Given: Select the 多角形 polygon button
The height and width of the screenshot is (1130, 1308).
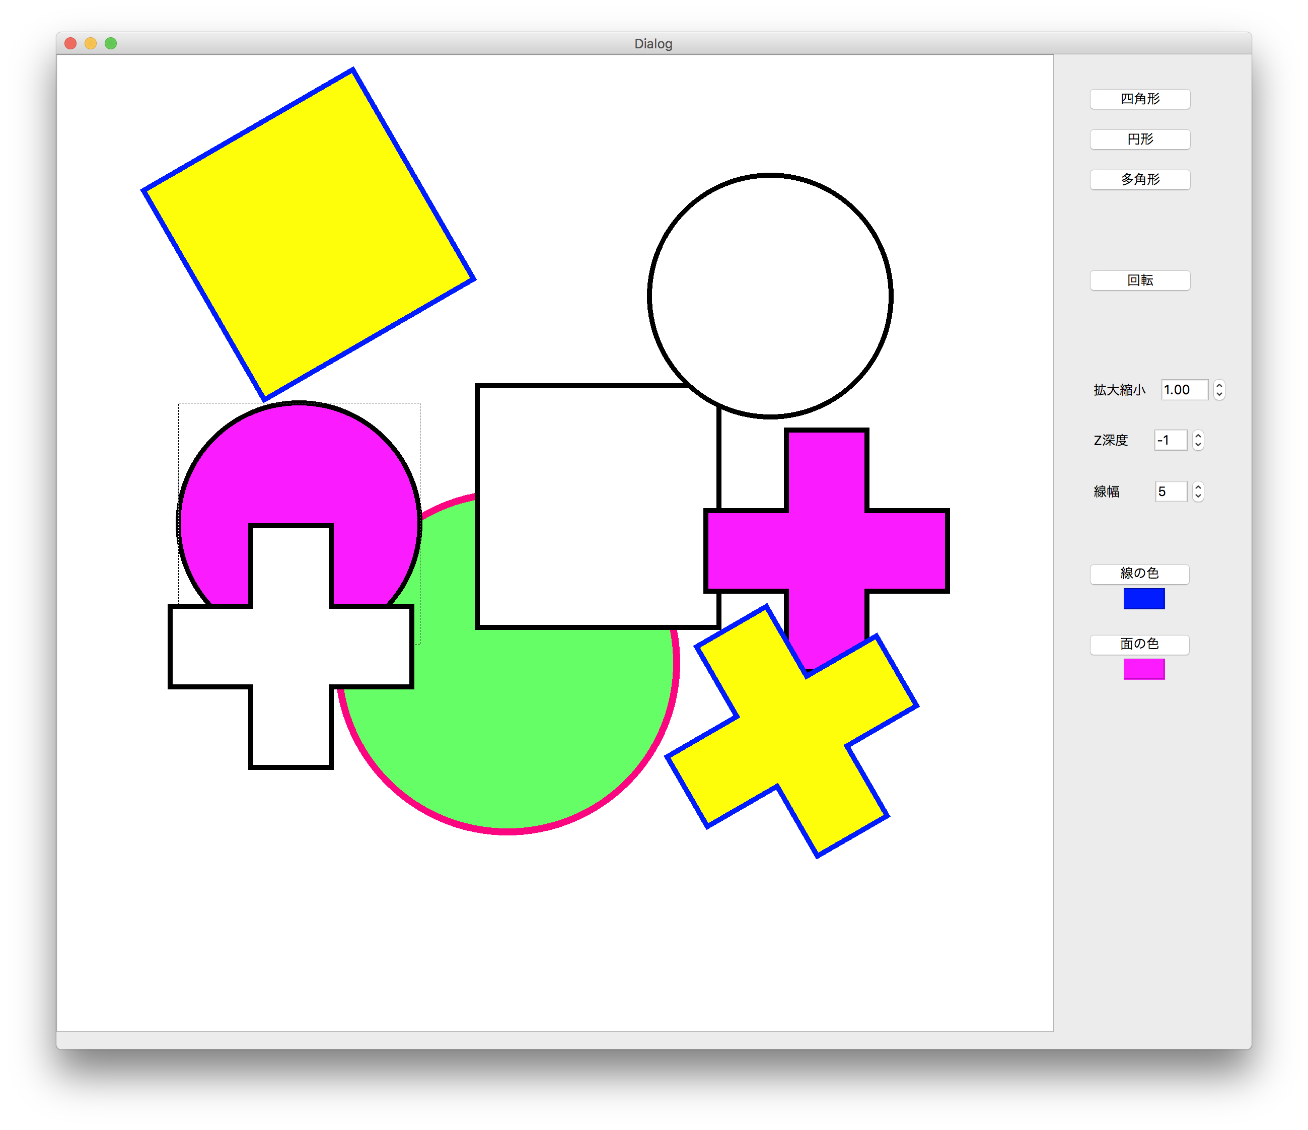Looking at the screenshot, I should click(x=1139, y=180).
